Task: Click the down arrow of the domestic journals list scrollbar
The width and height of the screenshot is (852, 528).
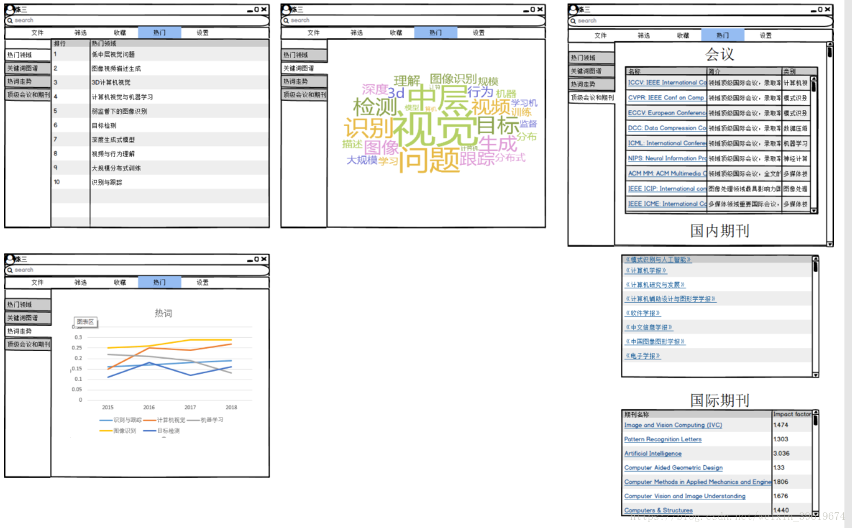Action: tap(815, 374)
